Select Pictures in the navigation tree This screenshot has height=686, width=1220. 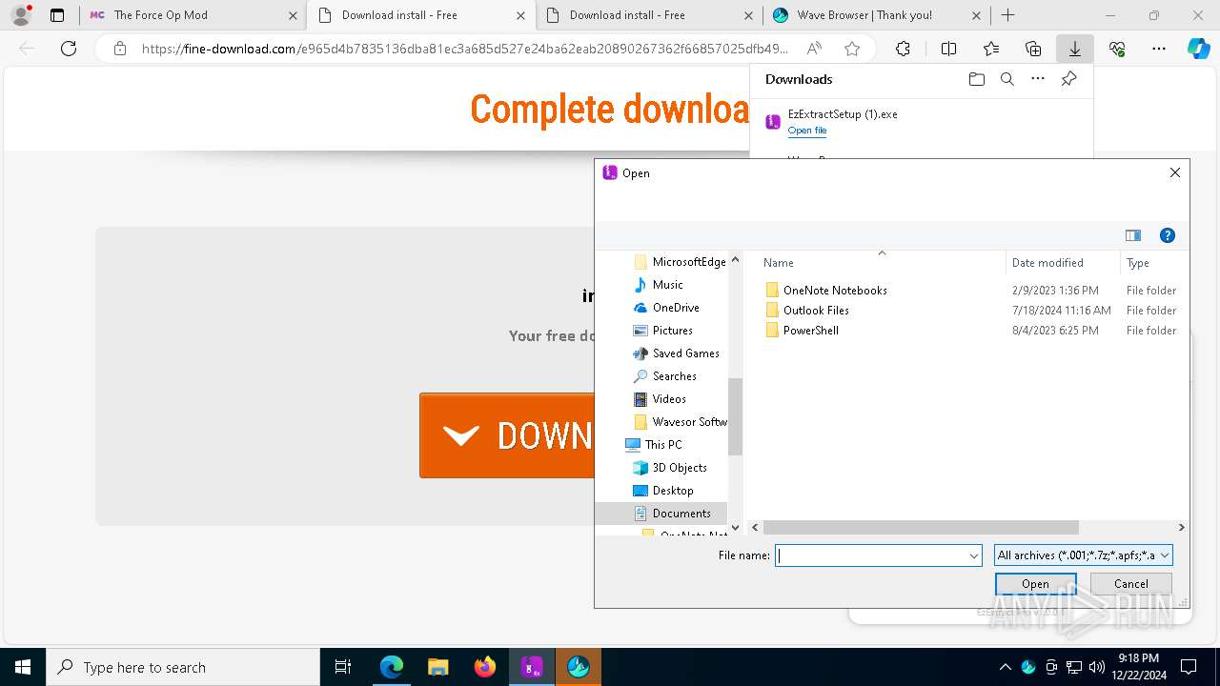point(672,331)
